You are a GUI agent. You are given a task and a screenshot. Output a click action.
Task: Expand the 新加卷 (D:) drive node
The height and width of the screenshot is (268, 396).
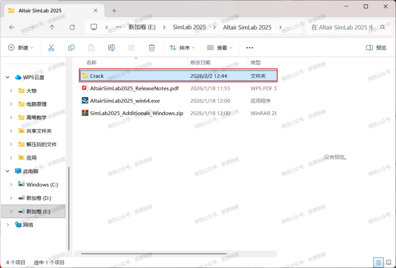[11, 198]
